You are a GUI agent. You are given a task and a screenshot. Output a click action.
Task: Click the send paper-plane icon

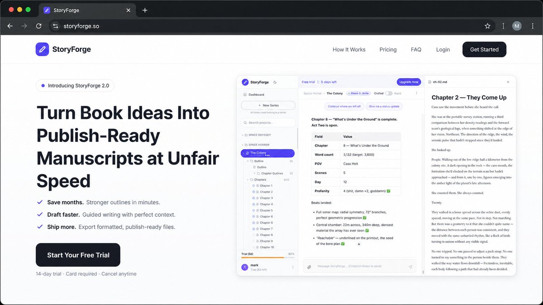410,267
